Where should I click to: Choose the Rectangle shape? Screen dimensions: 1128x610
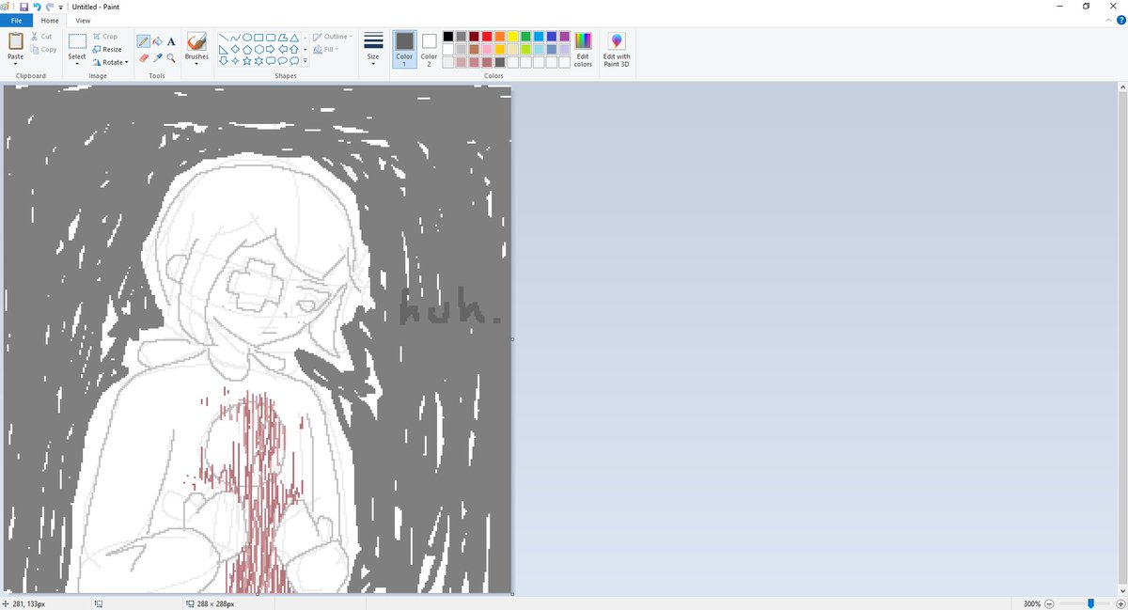tap(258, 37)
